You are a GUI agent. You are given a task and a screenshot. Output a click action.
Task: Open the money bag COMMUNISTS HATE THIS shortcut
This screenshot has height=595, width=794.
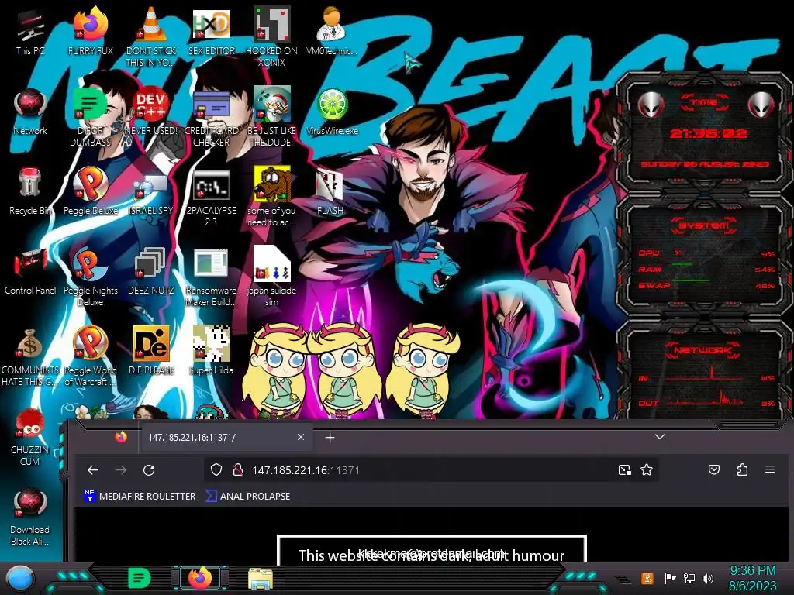pos(30,356)
